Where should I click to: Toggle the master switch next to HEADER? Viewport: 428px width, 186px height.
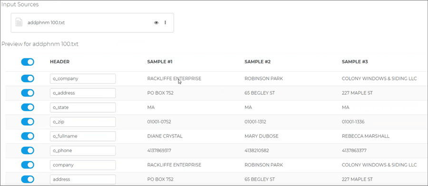tap(28, 62)
